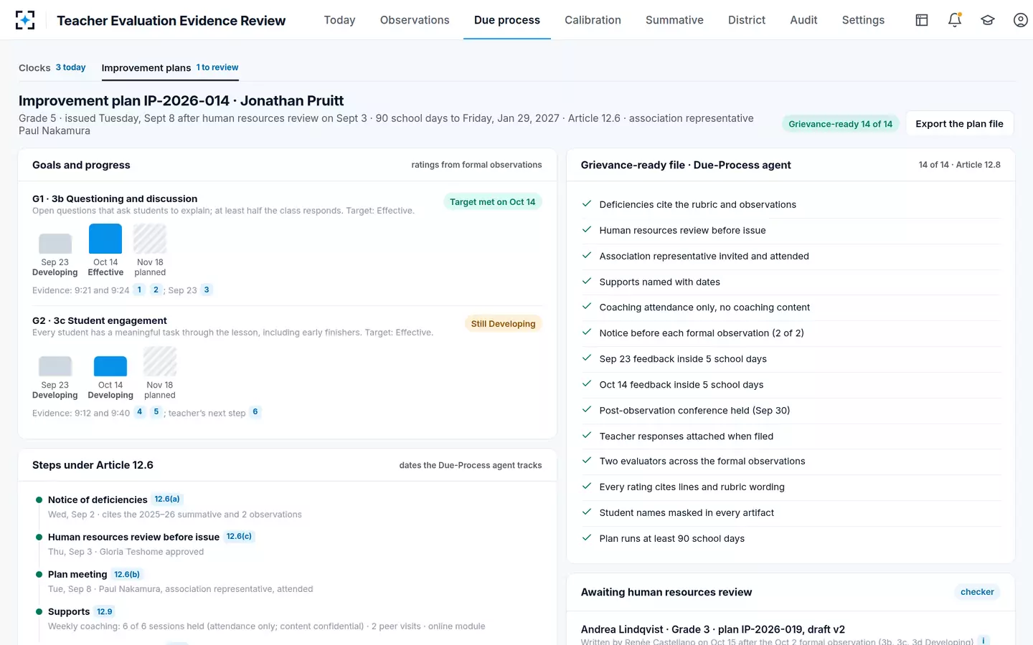Open evidence reference 5 under G2
Screen dimensions: 1033x645
pos(156,412)
